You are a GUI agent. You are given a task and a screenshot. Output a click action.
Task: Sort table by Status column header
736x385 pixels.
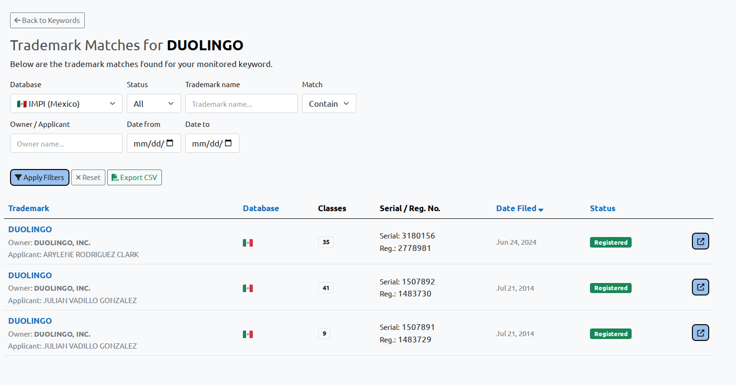click(x=602, y=208)
